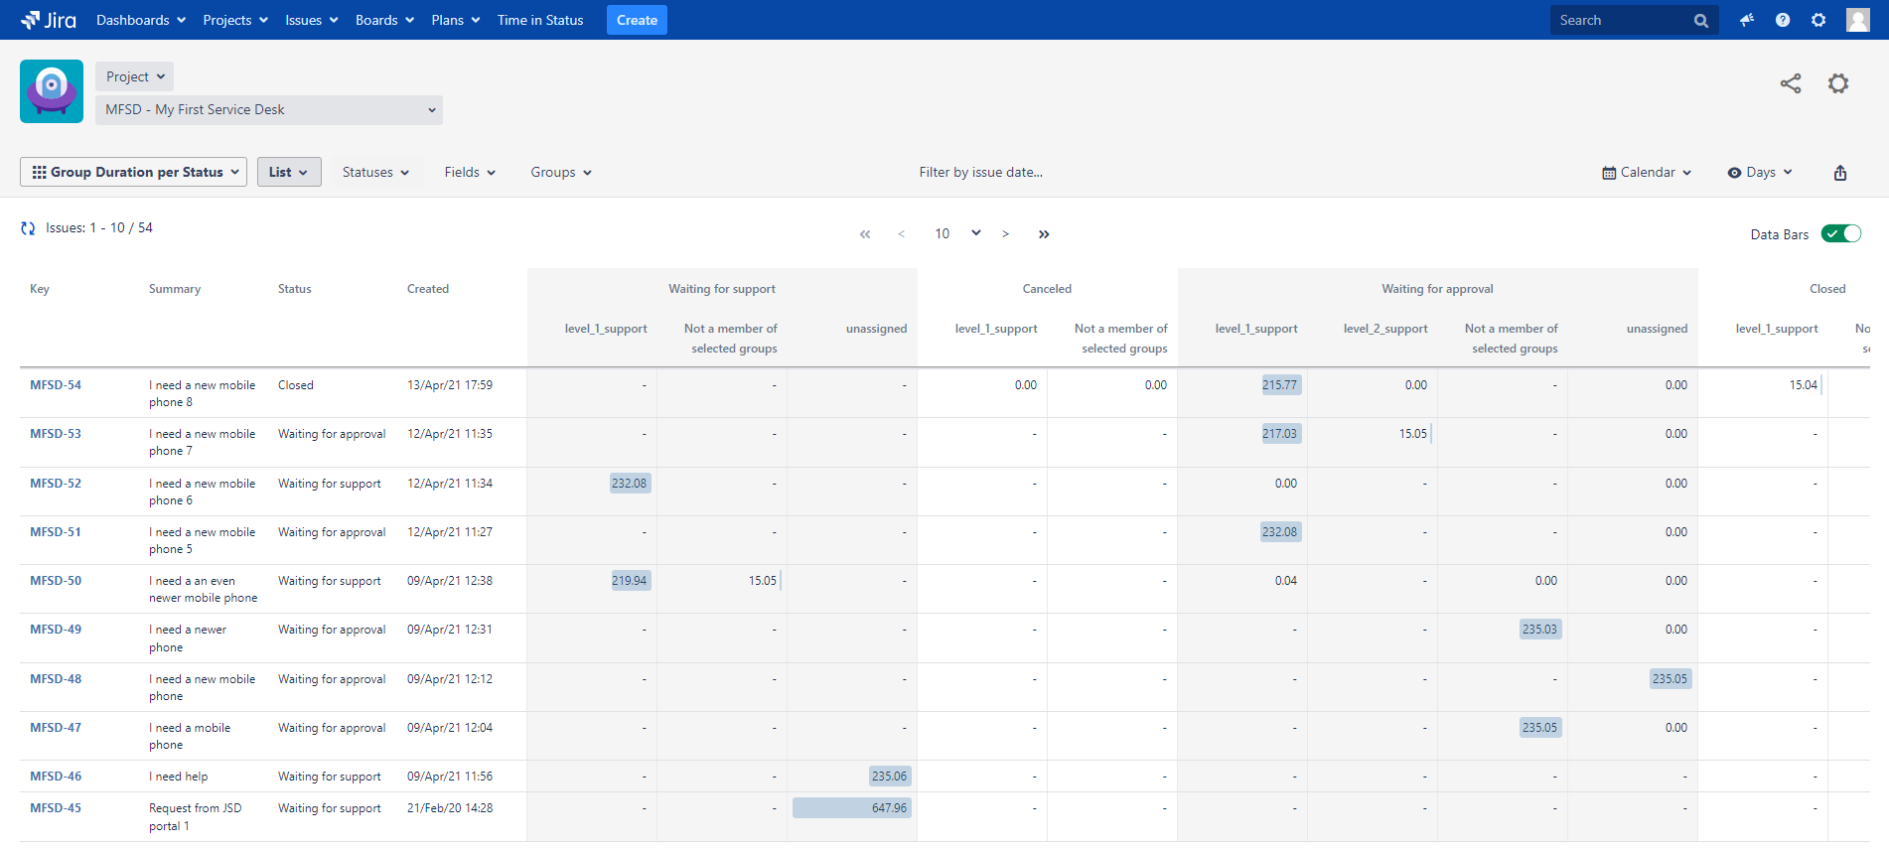Viewport: 1889px width, 850px height.
Task: Click the export icon
Action: (1839, 173)
